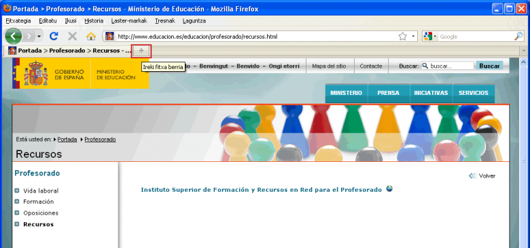Click the globe icon beside Instituto Superior link
The image size is (530, 248).
[389, 188]
